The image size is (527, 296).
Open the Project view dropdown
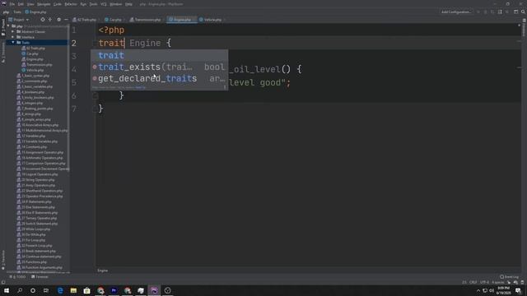(19, 20)
